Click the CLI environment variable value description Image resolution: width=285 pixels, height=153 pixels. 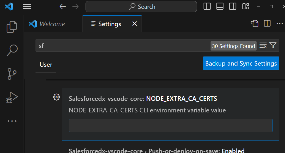[147, 110]
